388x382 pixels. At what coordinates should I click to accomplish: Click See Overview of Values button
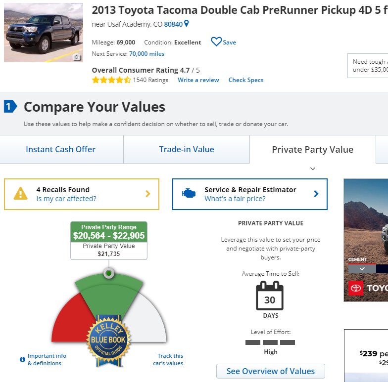click(271, 371)
